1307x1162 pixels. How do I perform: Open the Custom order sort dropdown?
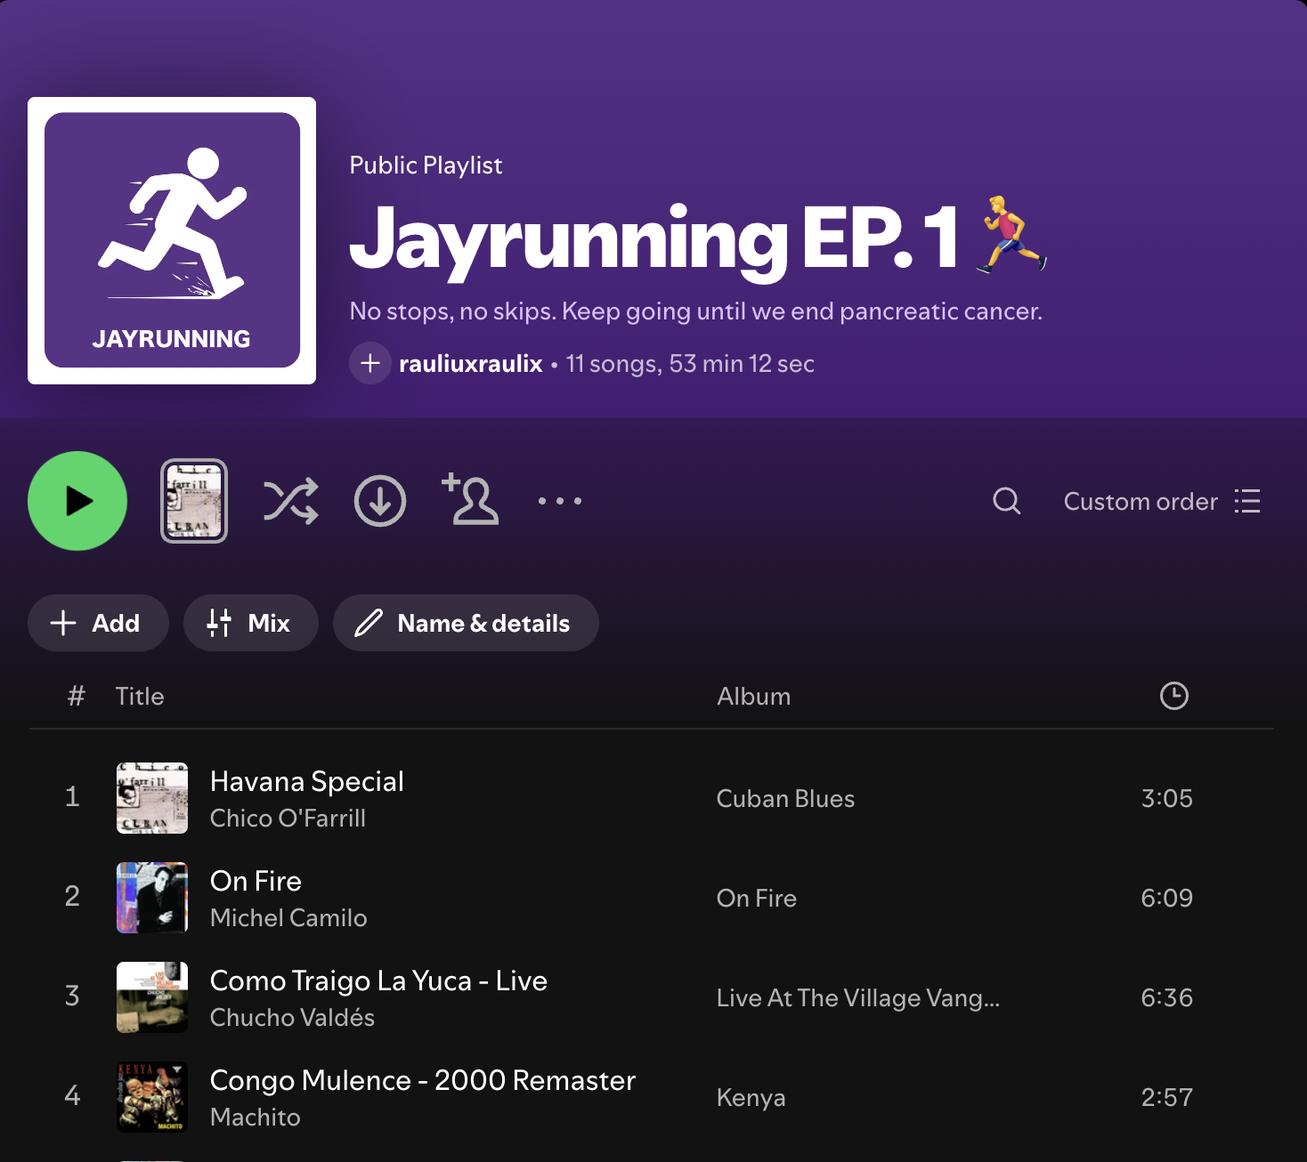(1162, 501)
